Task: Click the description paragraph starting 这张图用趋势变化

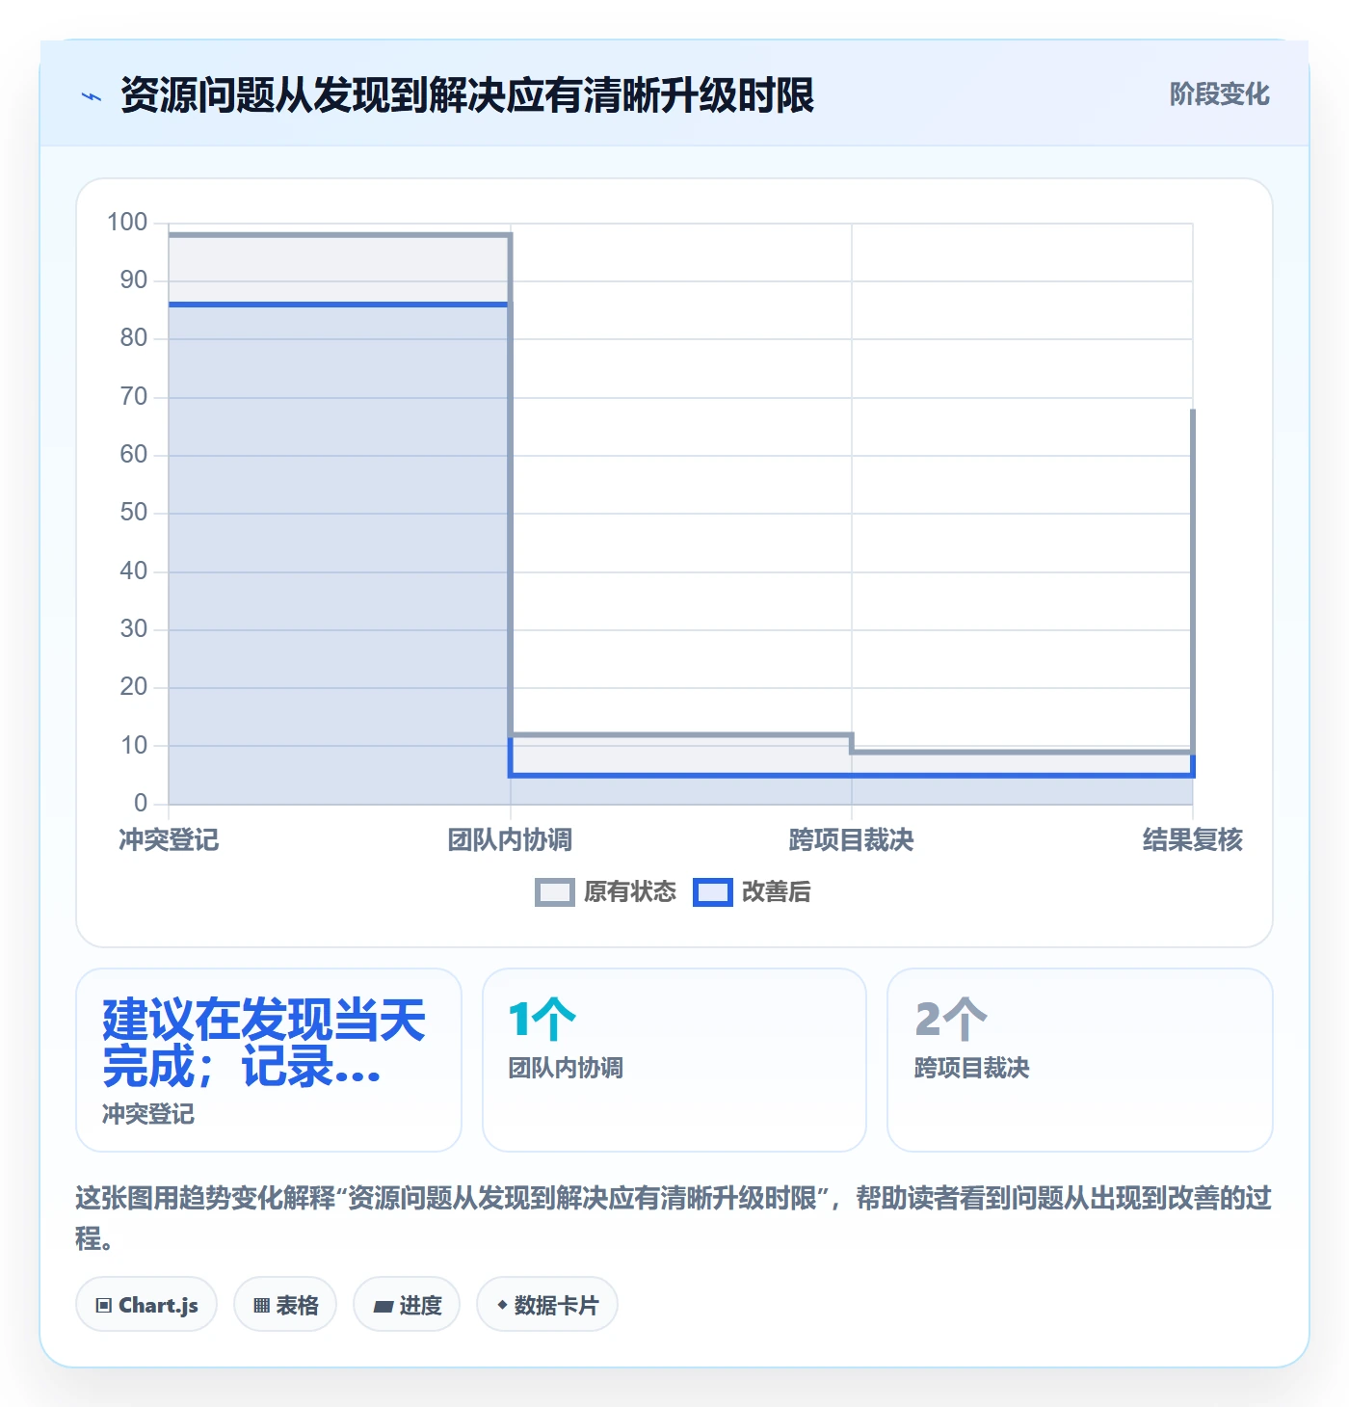Action: [674, 1218]
